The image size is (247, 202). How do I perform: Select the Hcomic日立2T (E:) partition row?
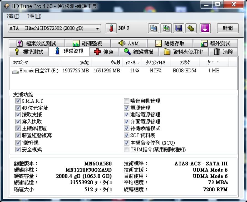tap(124, 71)
